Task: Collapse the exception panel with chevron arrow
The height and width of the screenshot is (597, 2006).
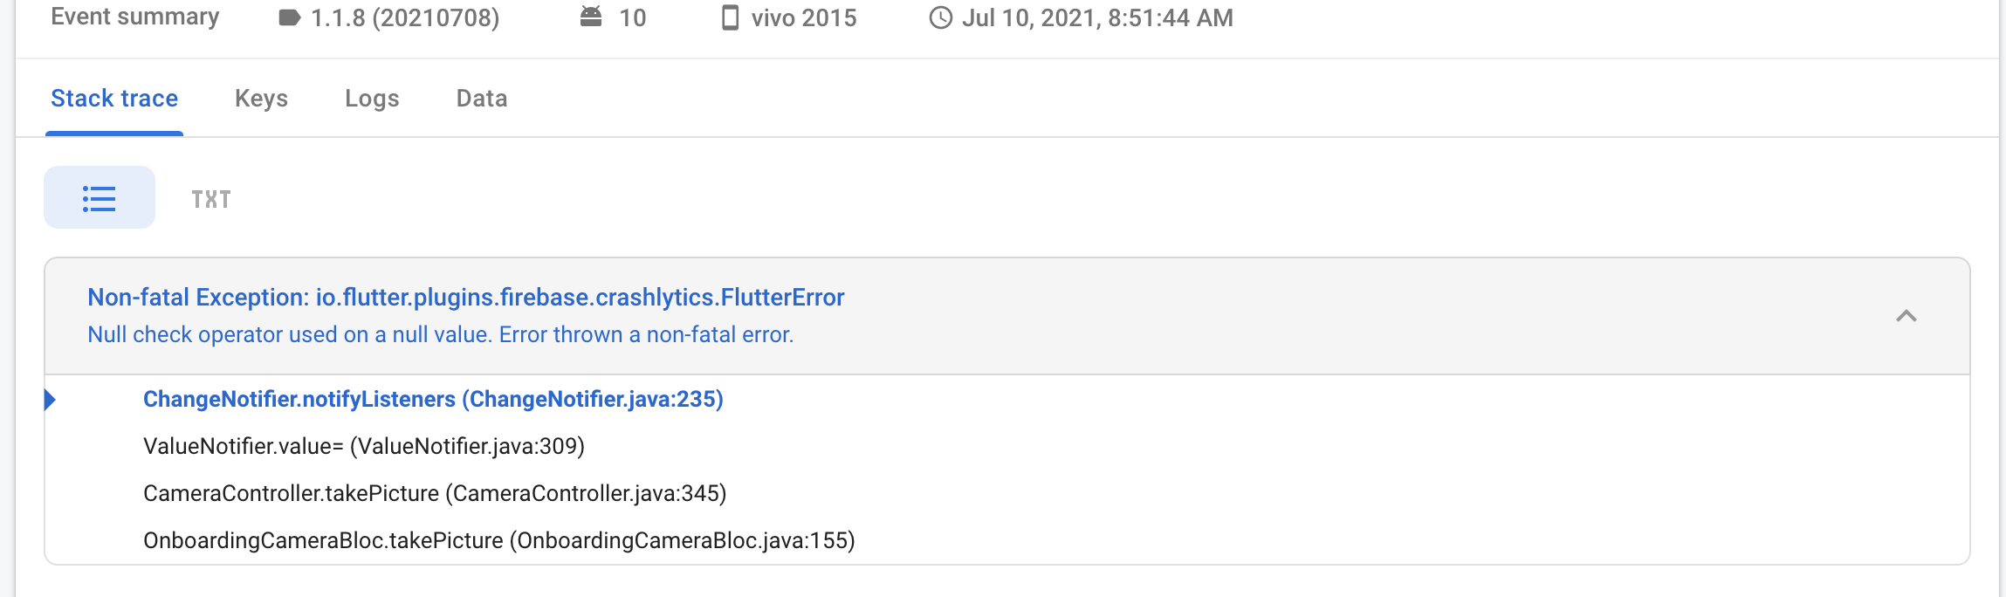Action: (1906, 316)
